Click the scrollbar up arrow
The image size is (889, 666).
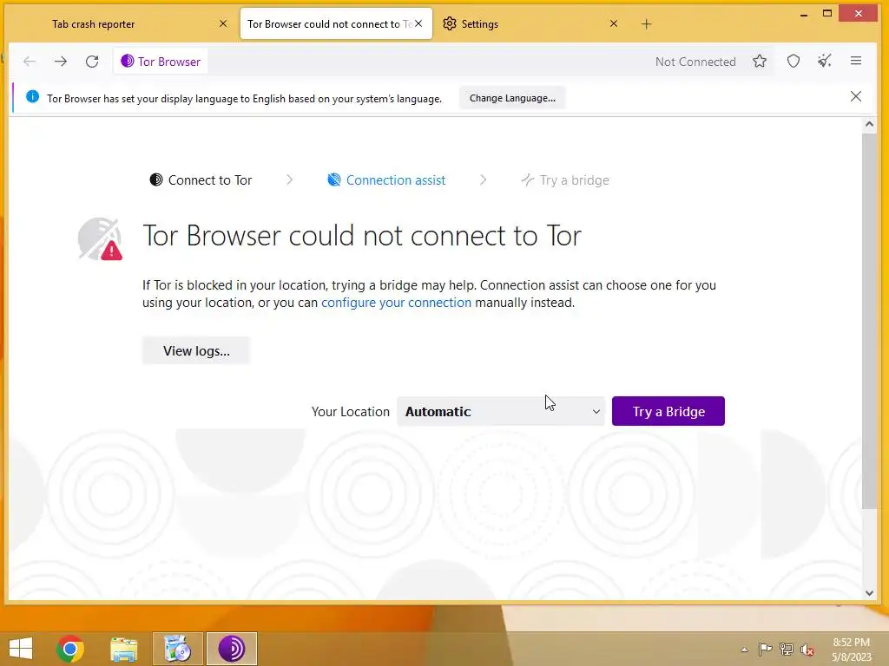pos(869,124)
